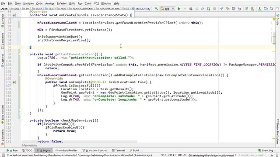Click Attach debugger to Android process icon
This screenshot has height=157, width=280.
(209, 9)
